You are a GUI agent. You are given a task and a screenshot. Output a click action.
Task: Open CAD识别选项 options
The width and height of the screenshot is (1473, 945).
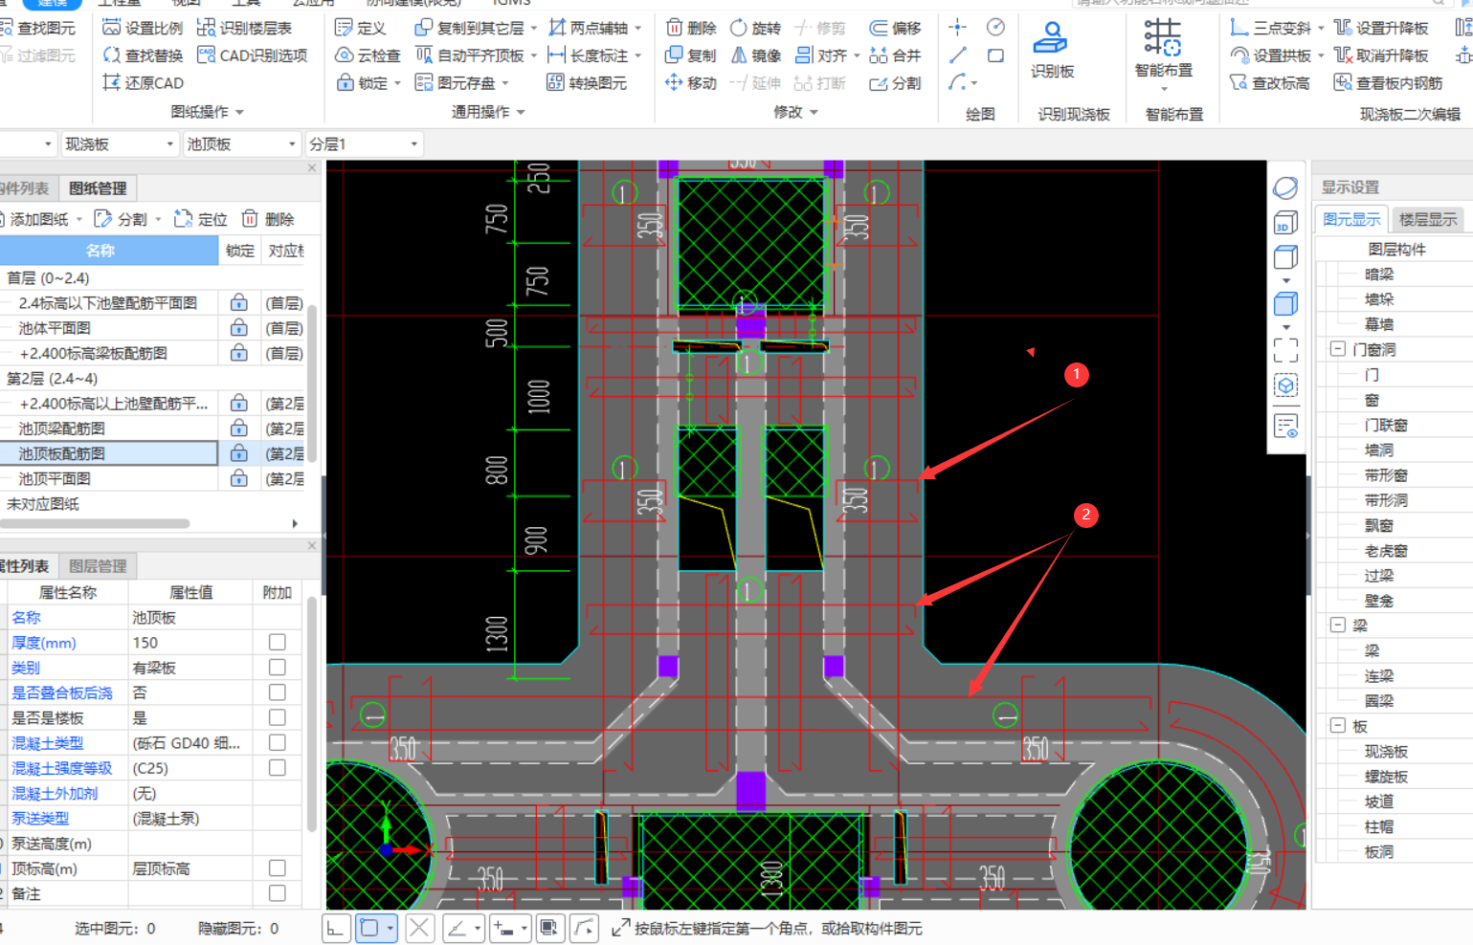click(x=252, y=55)
